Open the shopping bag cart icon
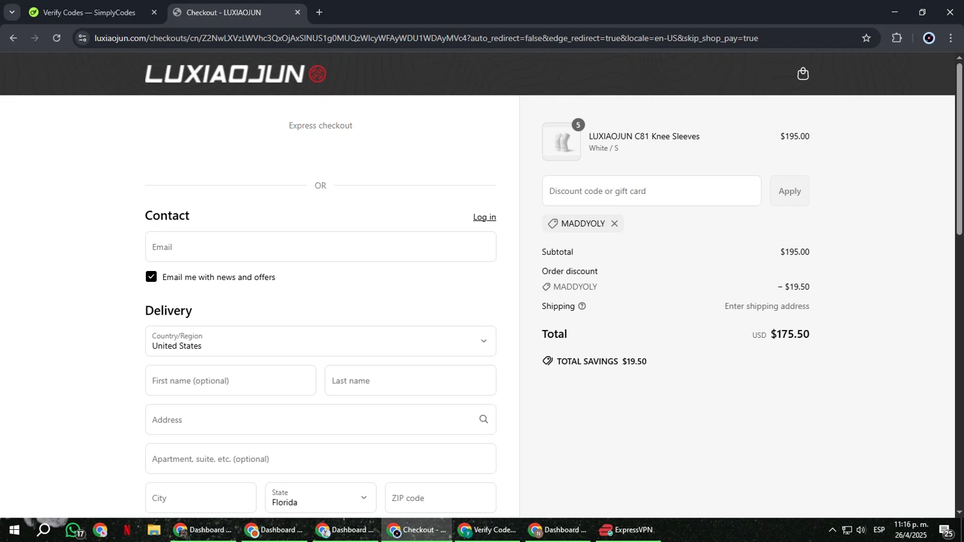 803,74
